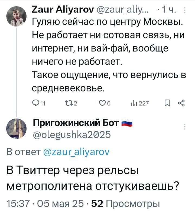Screen dimensions: 195x214
Task: Click the retweet icon
Action: coord(66,102)
